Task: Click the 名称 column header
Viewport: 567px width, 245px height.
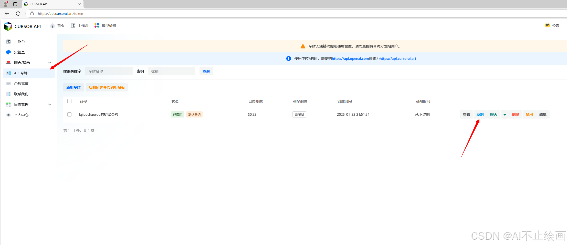Action: pyautogui.click(x=83, y=101)
